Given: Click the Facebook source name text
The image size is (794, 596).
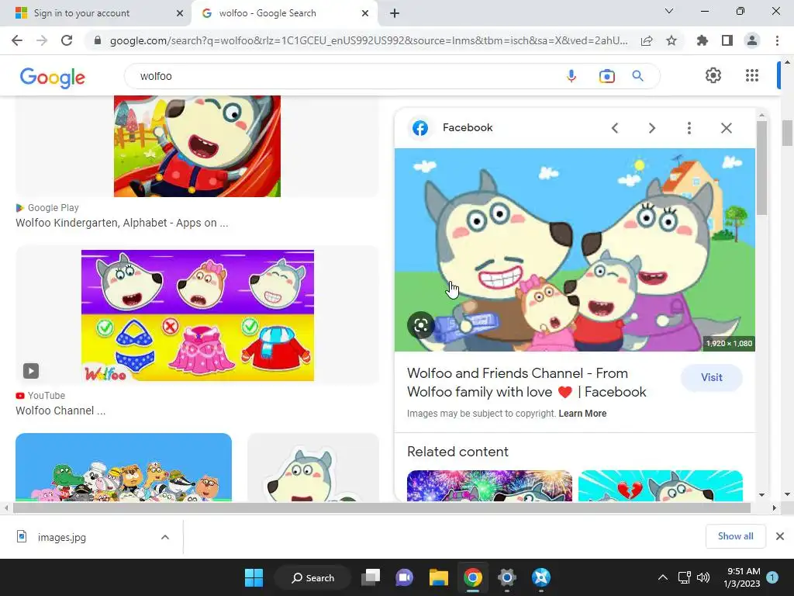Looking at the screenshot, I should tap(468, 128).
